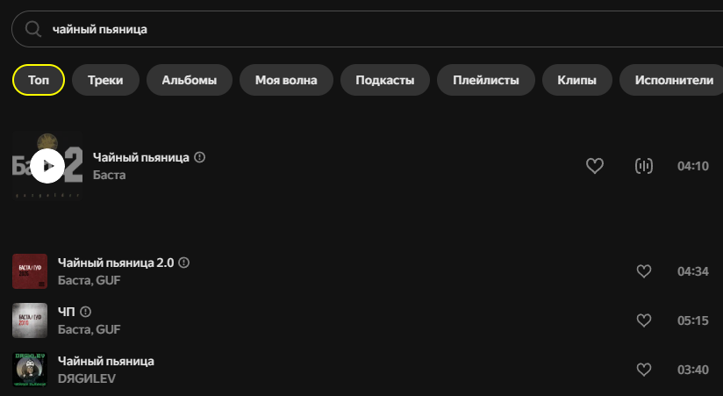Open artist link Баста under top result
The height and width of the screenshot is (396, 723).
click(x=110, y=175)
